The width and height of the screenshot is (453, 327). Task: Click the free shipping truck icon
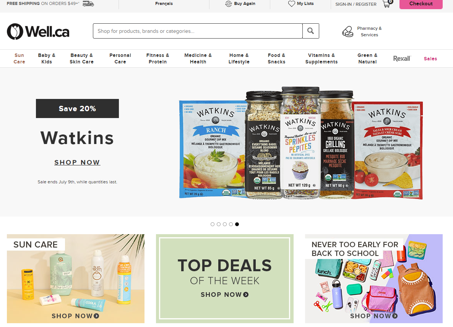88,4
